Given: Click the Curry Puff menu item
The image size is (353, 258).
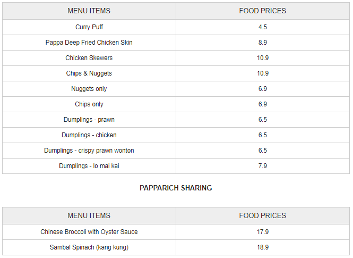Looking at the screenshot, I should (89, 27).
